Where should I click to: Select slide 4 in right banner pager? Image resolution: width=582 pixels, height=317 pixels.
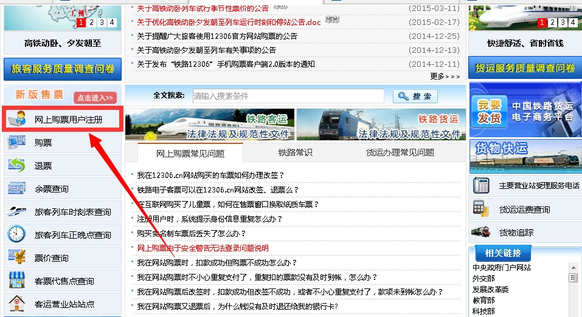click(573, 22)
